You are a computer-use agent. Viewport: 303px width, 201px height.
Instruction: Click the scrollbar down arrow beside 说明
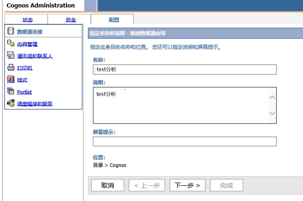[272, 114]
